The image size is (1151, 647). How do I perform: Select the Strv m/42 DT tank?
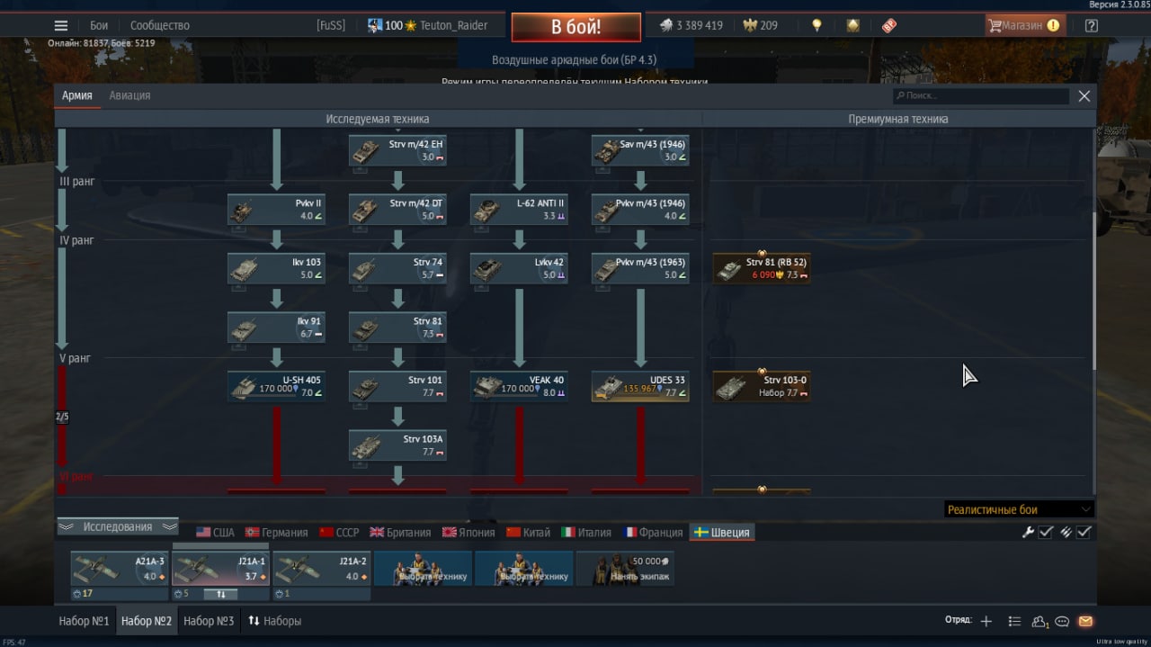[x=397, y=210]
